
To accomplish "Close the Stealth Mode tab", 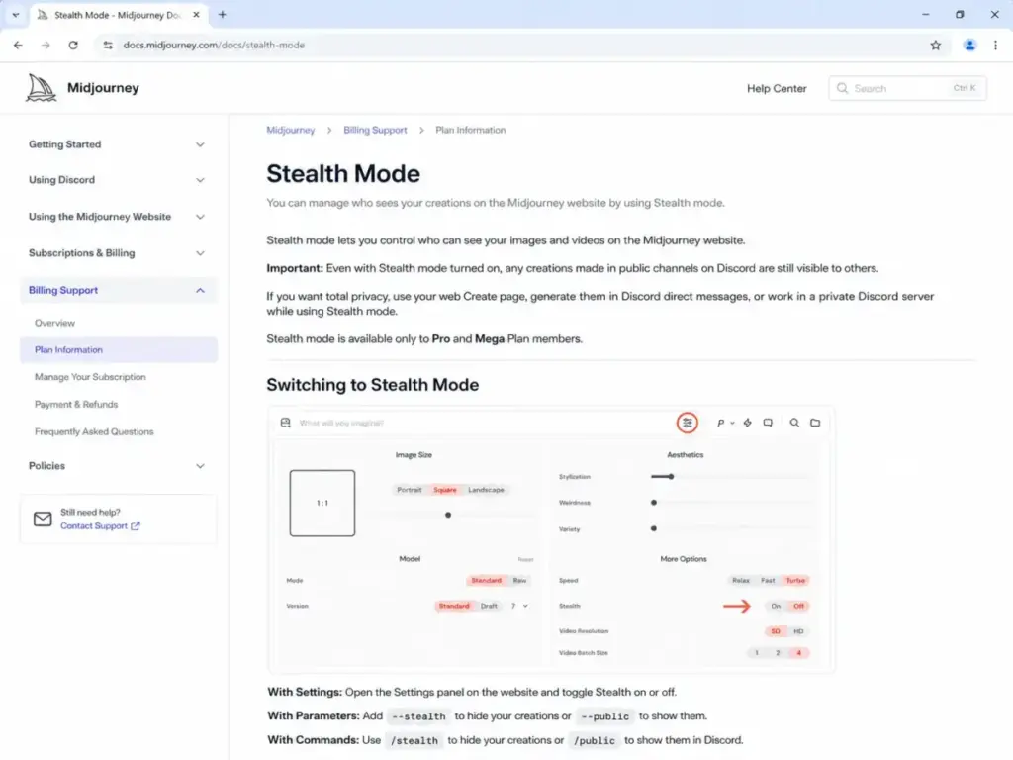I will point(197,14).
